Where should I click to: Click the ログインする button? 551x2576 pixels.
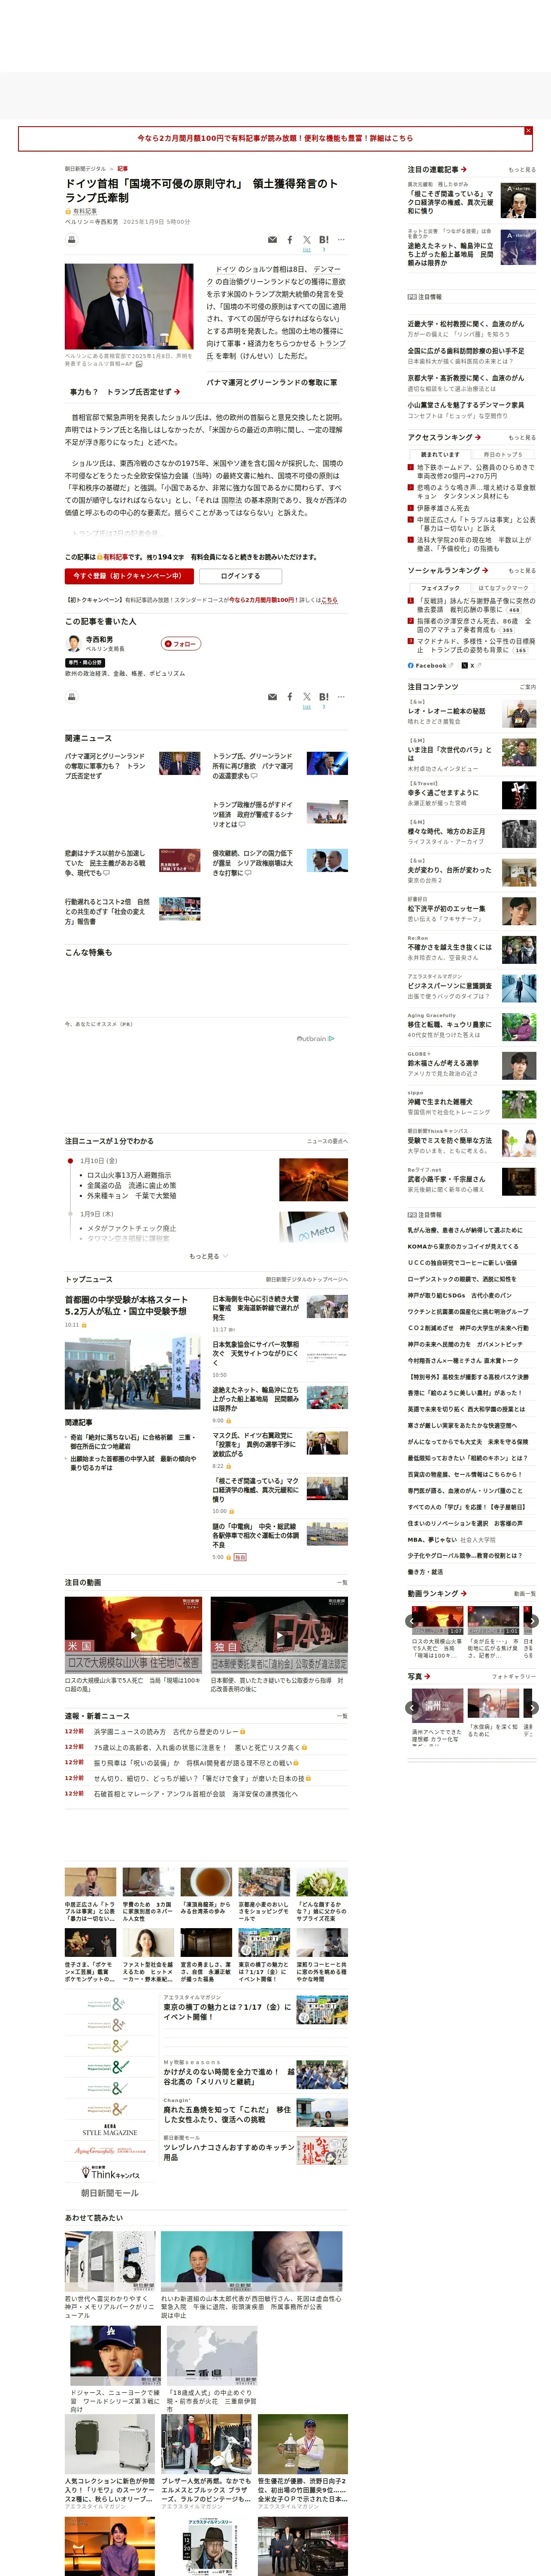tap(240, 576)
